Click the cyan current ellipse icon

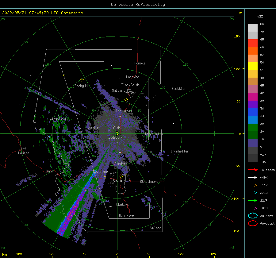tap(253, 216)
